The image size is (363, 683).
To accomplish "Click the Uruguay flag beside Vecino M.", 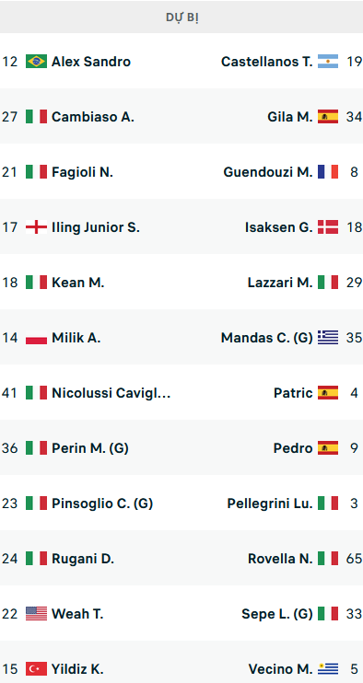I will tap(328, 668).
